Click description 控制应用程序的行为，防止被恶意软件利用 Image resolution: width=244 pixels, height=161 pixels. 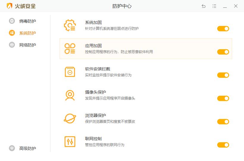[x=119, y=52]
